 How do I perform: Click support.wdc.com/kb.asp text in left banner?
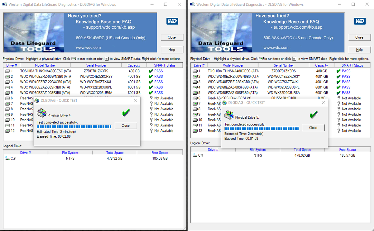(x=111, y=27)
